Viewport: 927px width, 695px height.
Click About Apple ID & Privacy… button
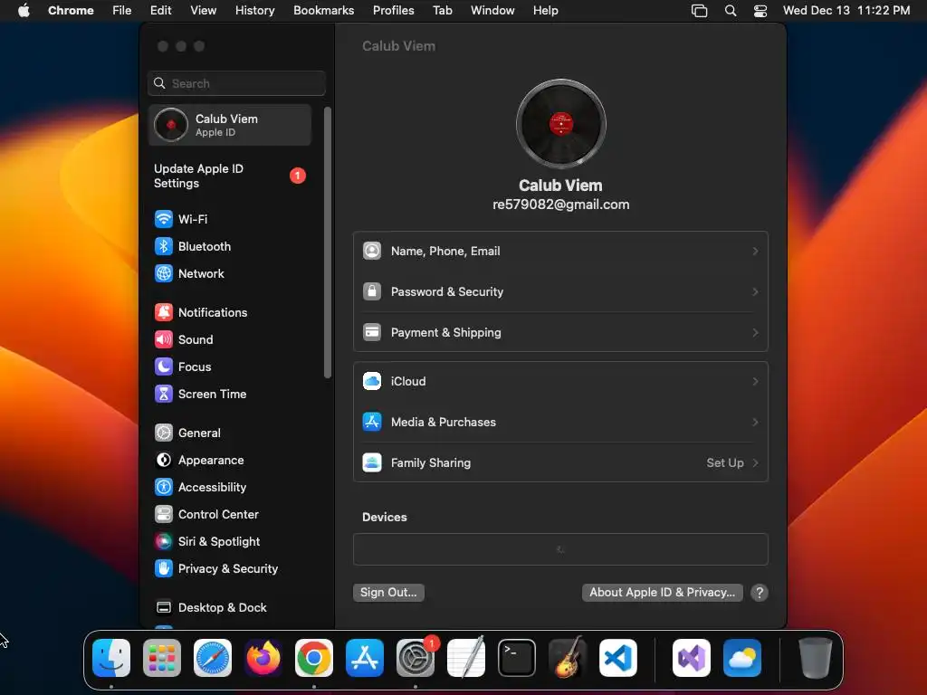click(662, 593)
